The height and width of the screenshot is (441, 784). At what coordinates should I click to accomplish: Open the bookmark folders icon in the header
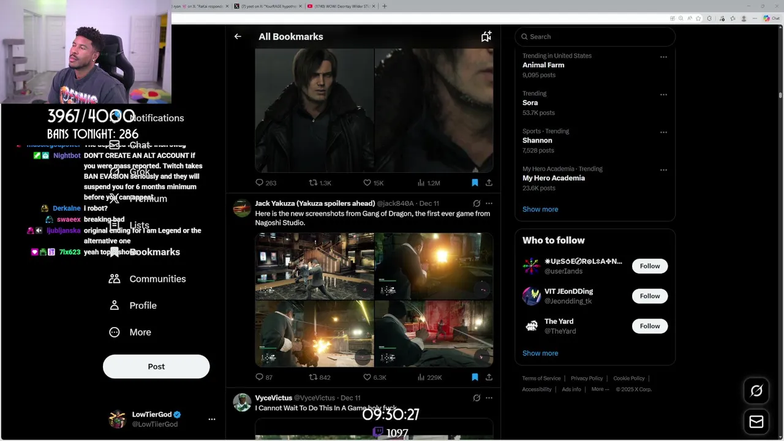tap(486, 37)
